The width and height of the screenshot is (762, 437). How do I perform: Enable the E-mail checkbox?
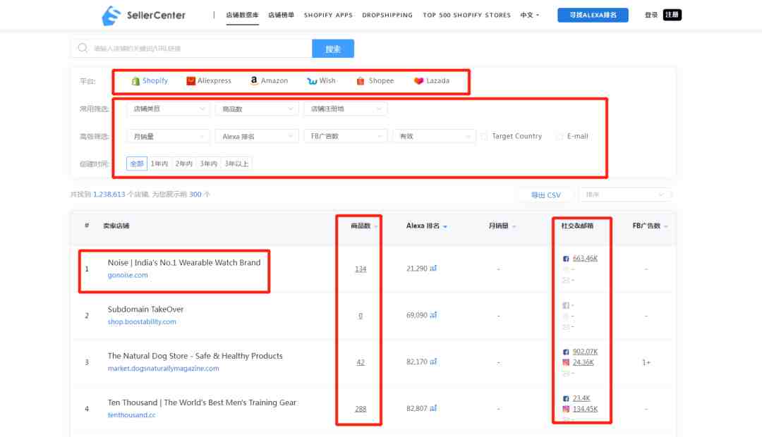coord(560,137)
